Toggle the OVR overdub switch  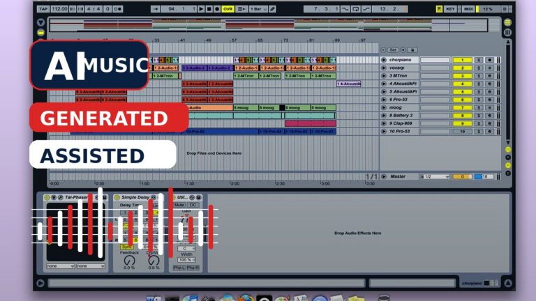228,9
